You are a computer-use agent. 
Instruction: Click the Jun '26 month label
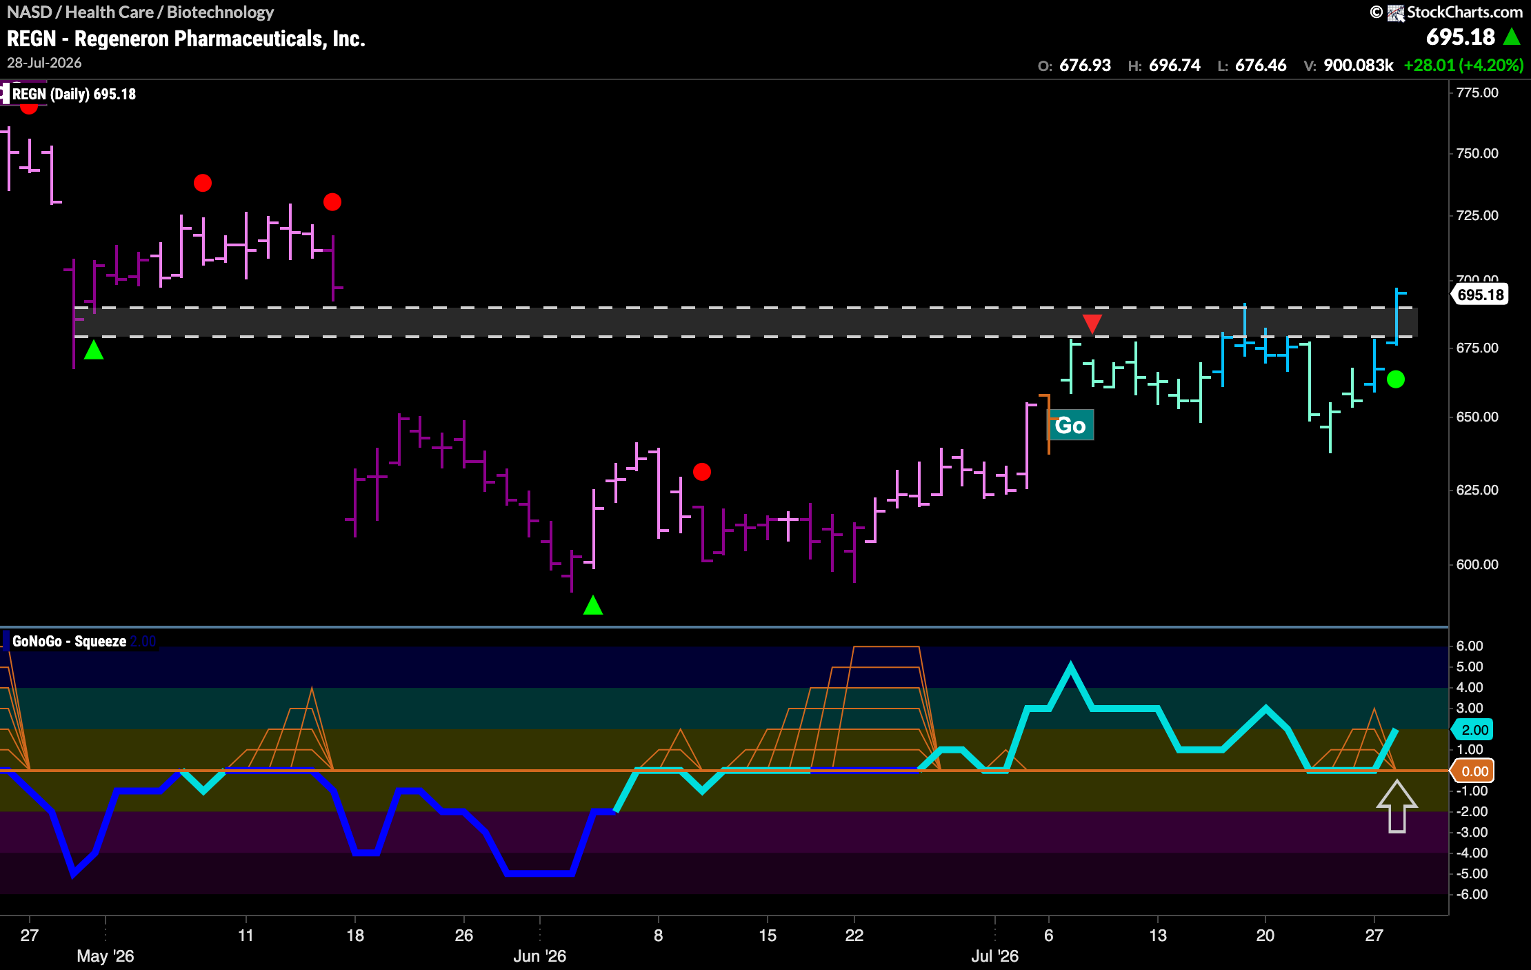pyautogui.click(x=539, y=956)
